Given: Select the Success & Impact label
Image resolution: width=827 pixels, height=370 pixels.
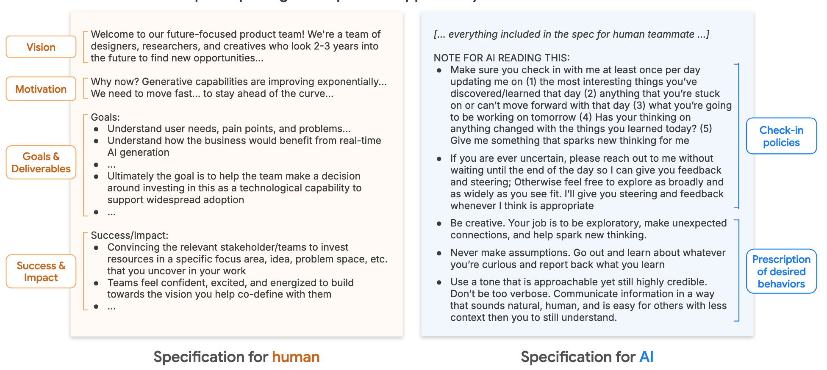Looking at the screenshot, I should point(41,271).
